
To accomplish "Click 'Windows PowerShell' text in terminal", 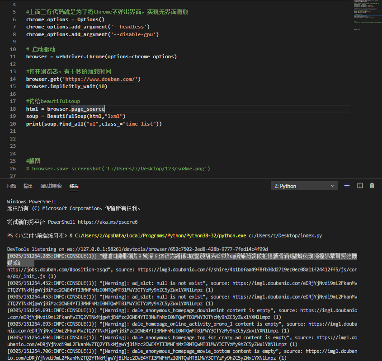I will pyautogui.click(x=32, y=202).
